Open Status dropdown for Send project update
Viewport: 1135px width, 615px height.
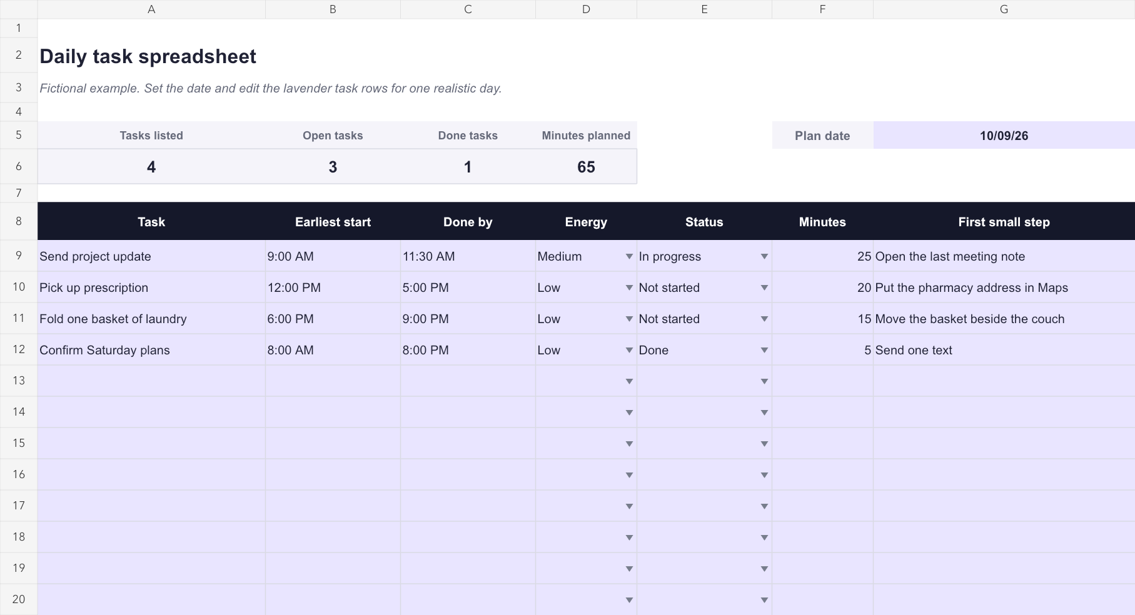pyautogui.click(x=764, y=256)
